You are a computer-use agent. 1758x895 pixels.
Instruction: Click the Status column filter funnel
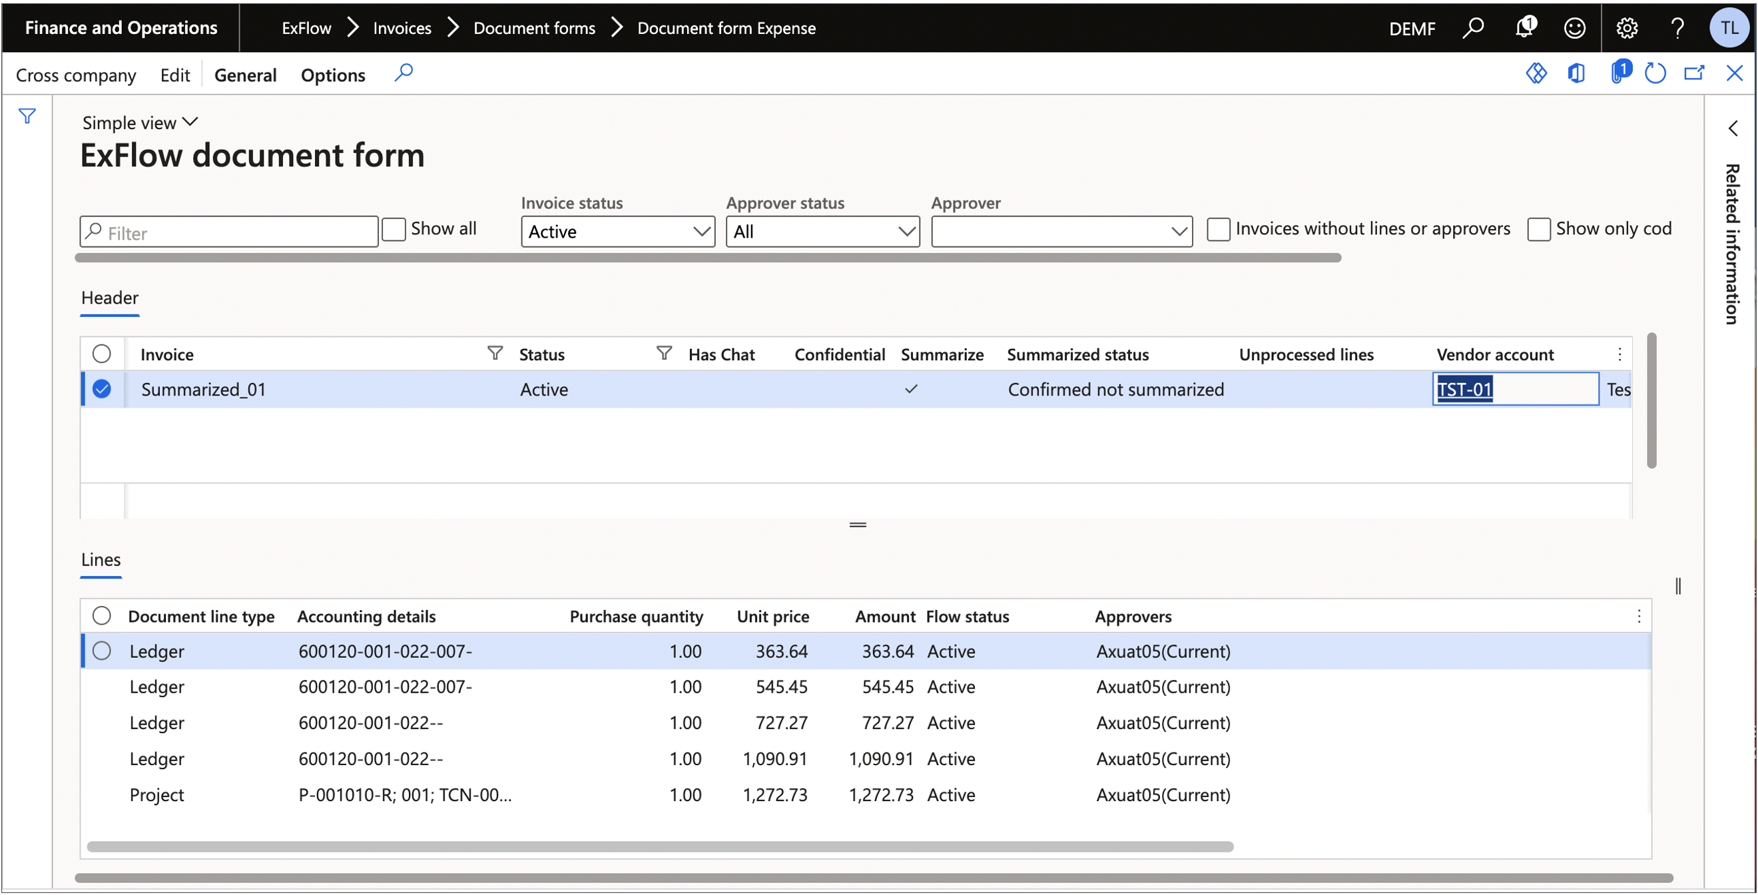coord(664,354)
